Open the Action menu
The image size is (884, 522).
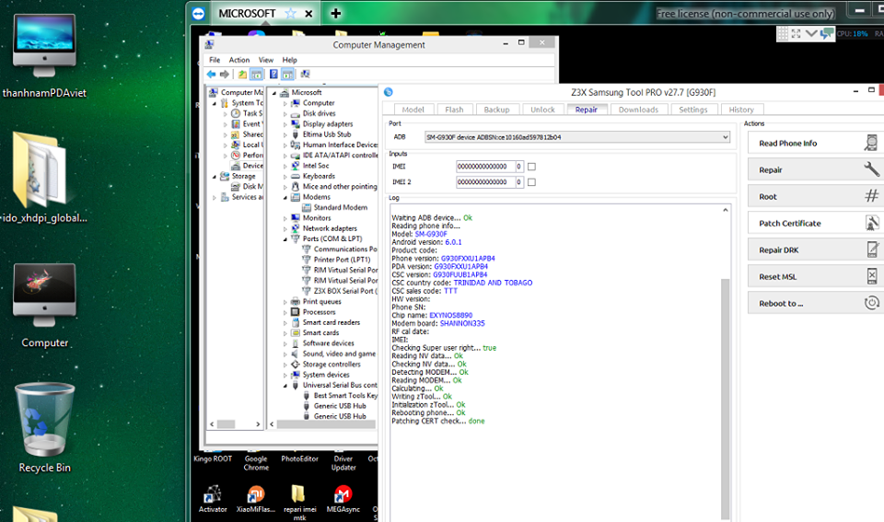(239, 60)
